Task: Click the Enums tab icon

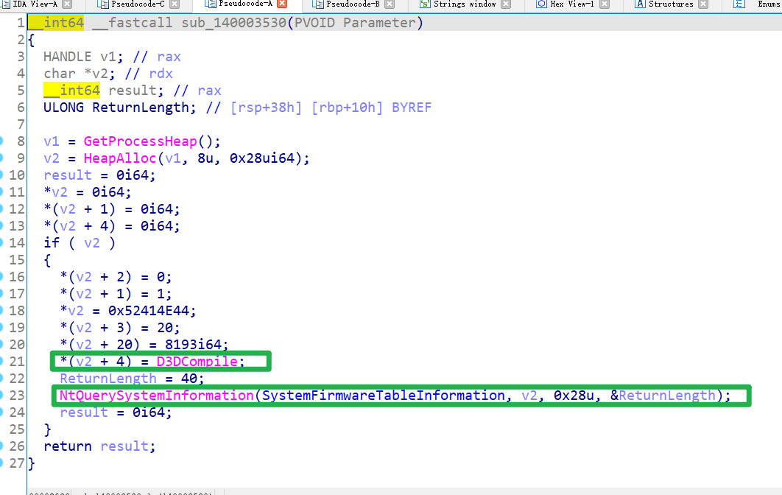Action: click(x=739, y=4)
